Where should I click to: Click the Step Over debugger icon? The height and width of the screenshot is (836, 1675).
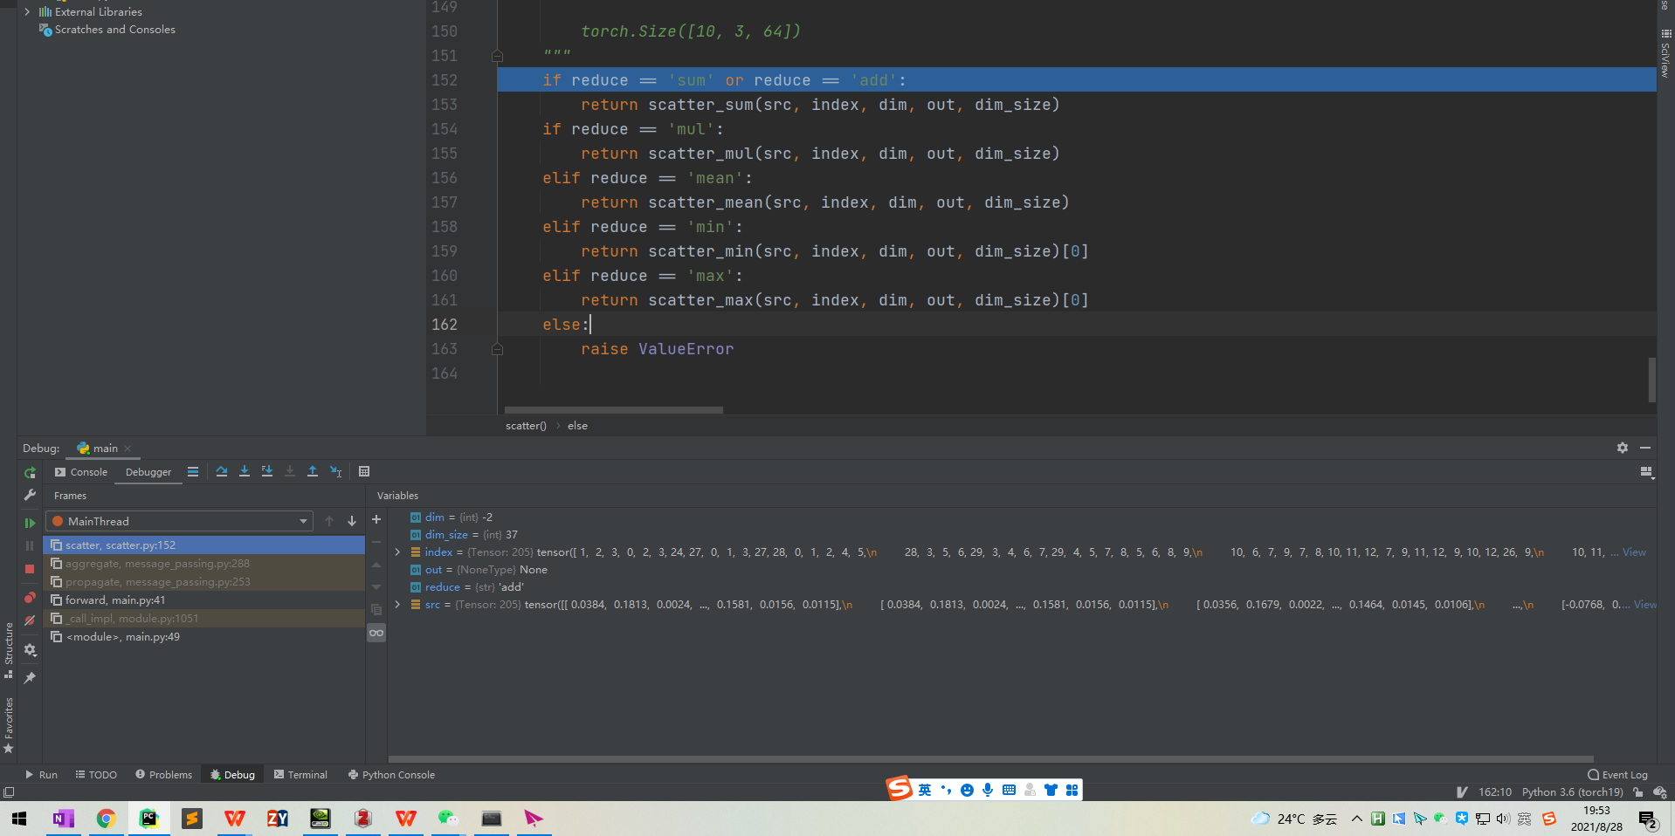point(222,471)
